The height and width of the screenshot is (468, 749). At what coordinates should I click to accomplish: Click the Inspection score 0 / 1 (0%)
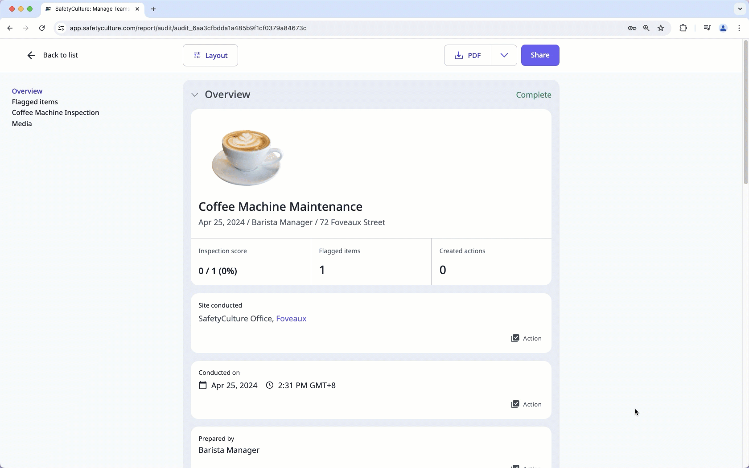(x=218, y=271)
